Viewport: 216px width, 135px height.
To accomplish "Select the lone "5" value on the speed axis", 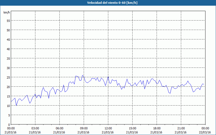I will pyautogui.click(x=9, y=116).
